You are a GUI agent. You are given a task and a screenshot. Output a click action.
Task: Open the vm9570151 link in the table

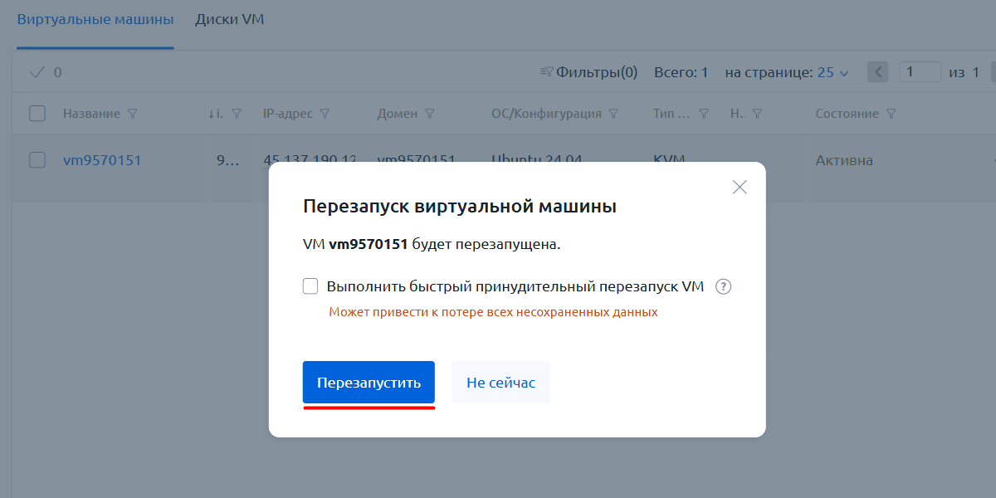click(x=102, y=160)
